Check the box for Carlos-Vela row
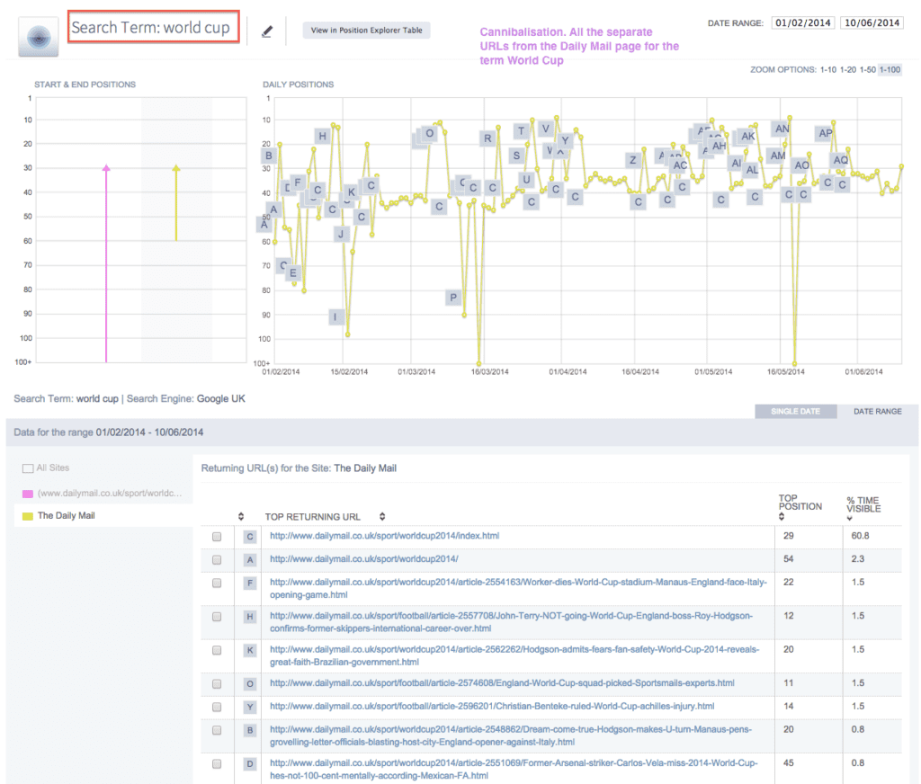 click(x=217, y=764)
